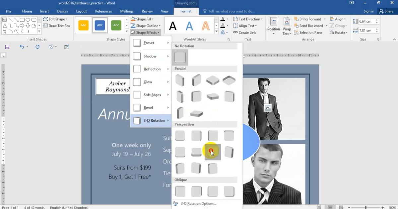
Task: Switch to the Home ribbon tab
Action: [27, 11]
